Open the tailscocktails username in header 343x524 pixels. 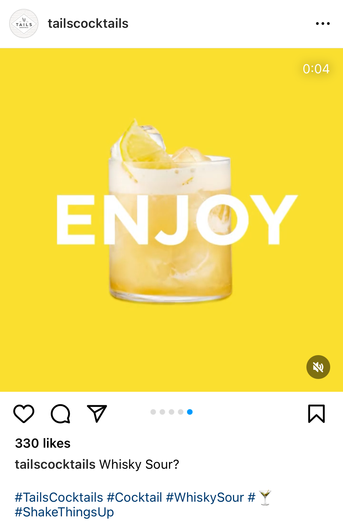(88, 24)
